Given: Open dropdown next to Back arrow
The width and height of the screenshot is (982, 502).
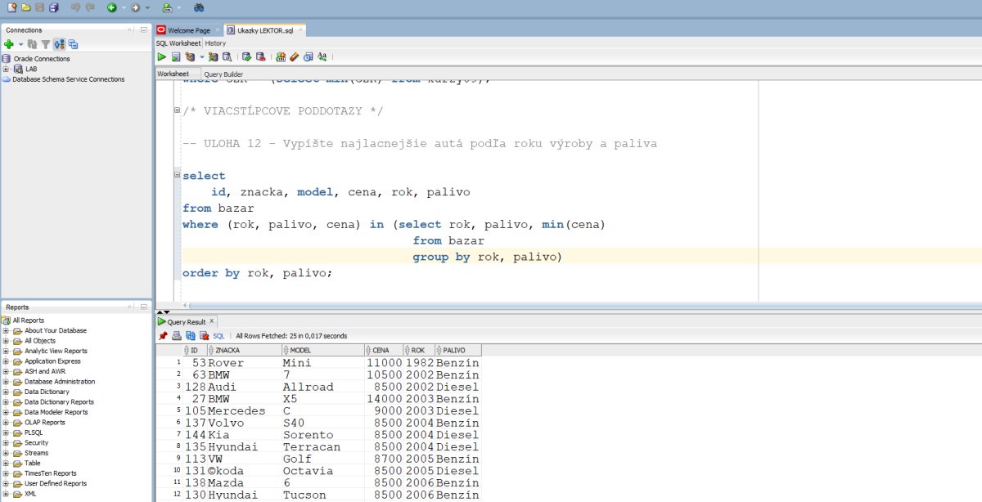Looking at the screenshot, I should coord(124,7).
